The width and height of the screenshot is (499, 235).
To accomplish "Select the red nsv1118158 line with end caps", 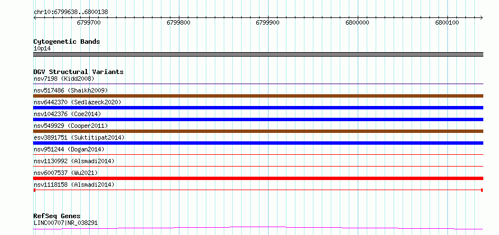I will point(258,190).
